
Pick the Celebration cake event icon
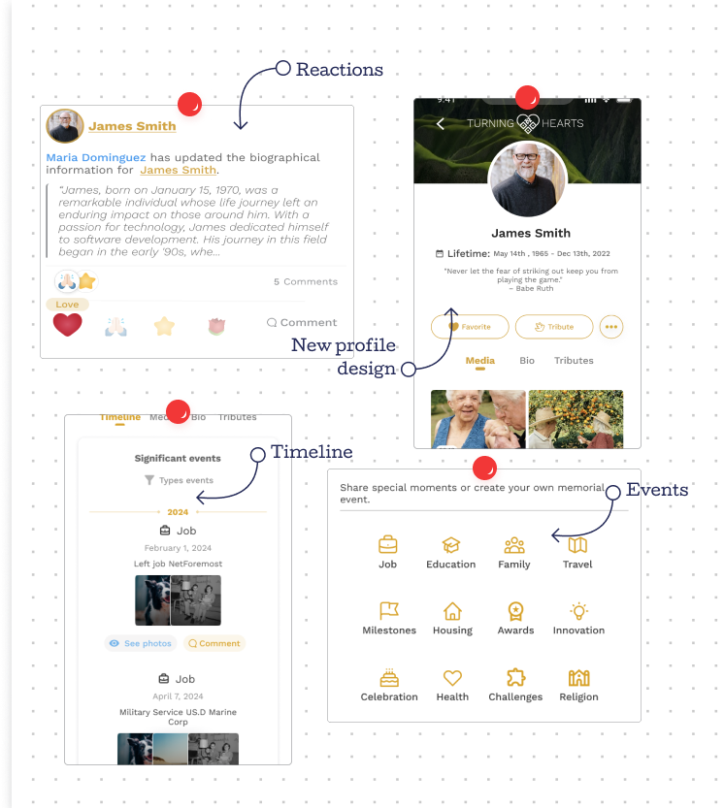[x=388, y=677]
